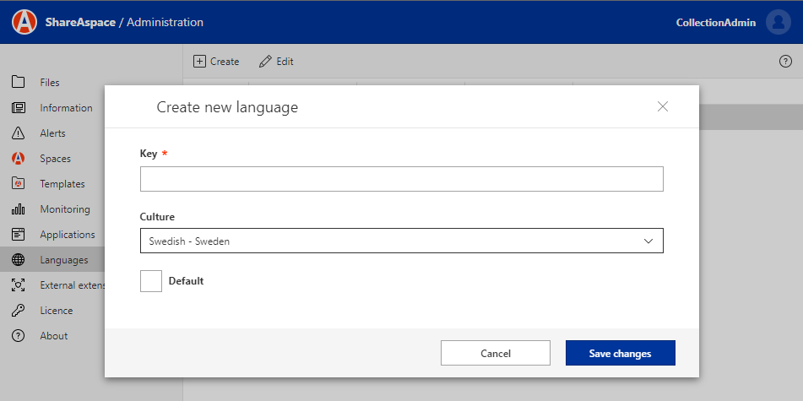
Task: Click the Key field label
Action: [149, 154]
